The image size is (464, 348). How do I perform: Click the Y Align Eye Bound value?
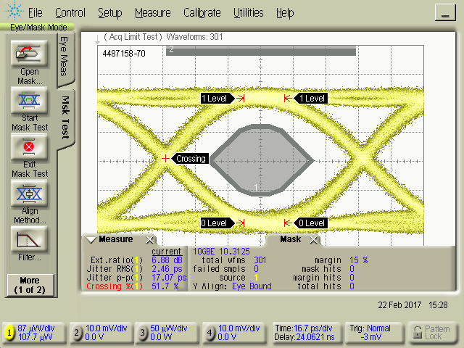click(x=252, y=286)
